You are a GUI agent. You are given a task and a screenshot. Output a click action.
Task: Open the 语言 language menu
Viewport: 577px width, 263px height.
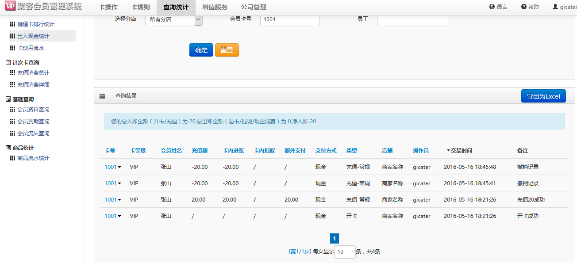point(498,7)
